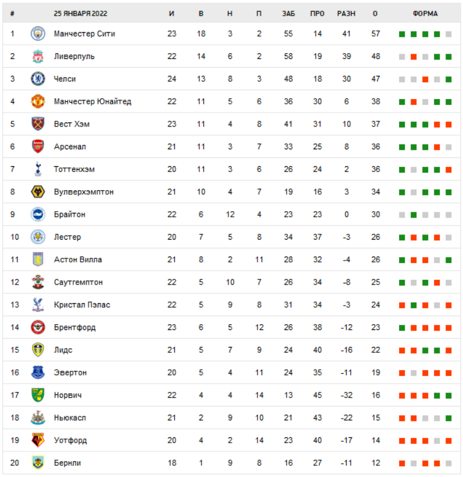
Task: Open the Вест Хэм team link
Action: [72, 124]
